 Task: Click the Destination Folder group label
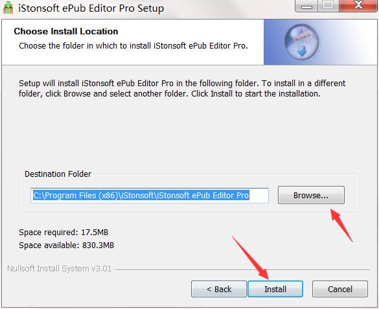(x=58, y=174)
